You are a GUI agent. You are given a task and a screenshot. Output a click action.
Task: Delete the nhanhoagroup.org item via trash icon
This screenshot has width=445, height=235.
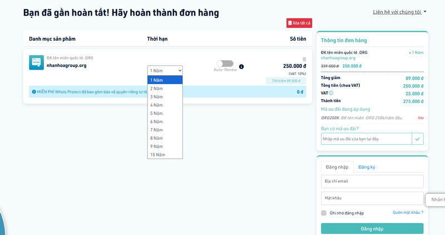pos(304,59)
